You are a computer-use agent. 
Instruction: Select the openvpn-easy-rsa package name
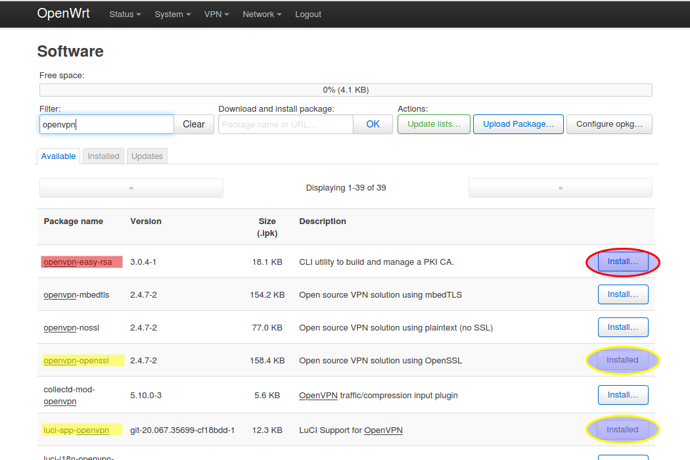click(78, 262)
